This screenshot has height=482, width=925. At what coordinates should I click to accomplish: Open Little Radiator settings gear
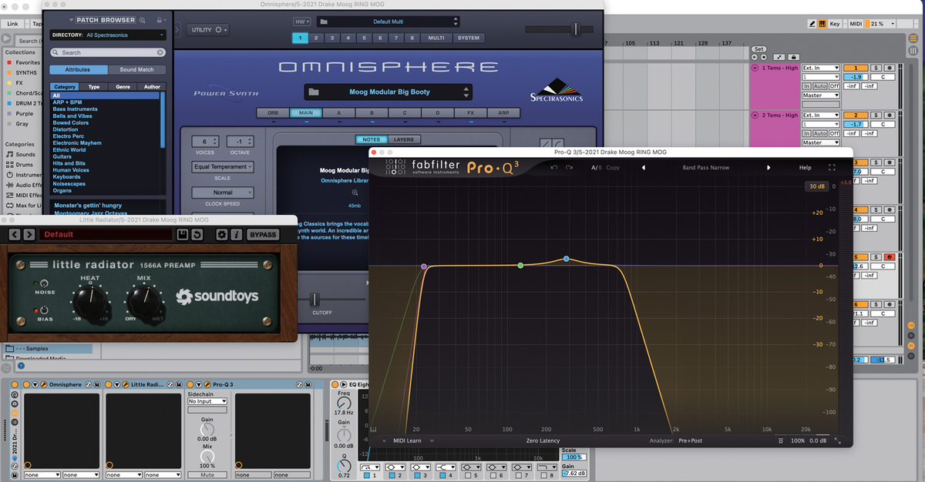coord(222,235)
